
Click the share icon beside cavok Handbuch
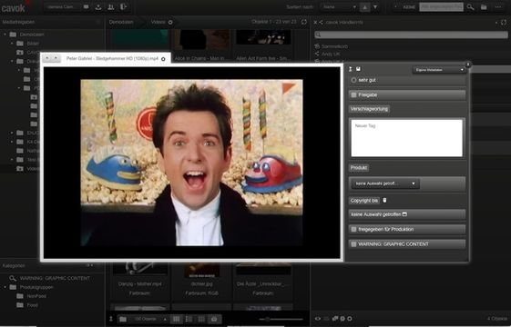click(x=321, y=23)
